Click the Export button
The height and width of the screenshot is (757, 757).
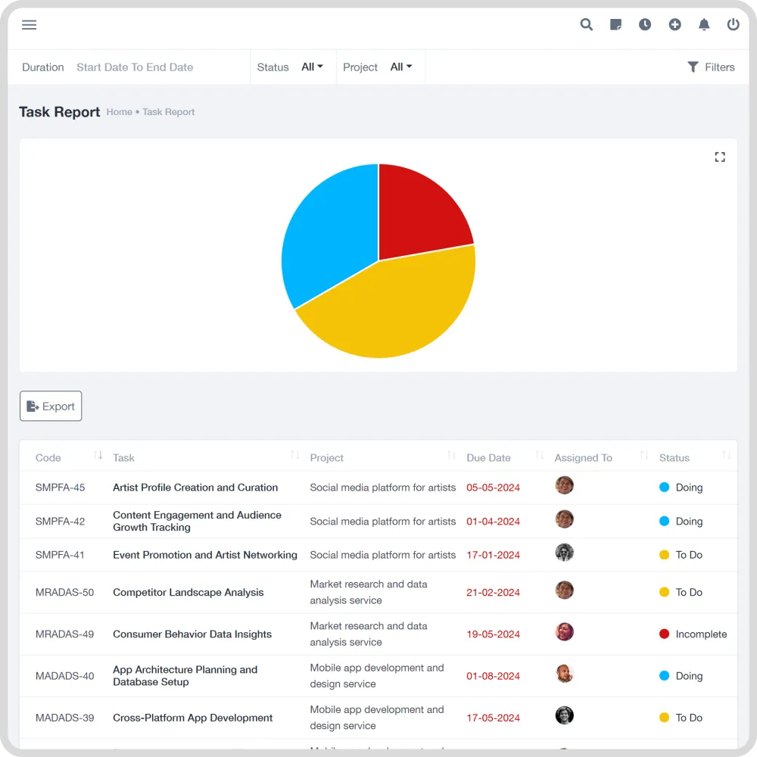click(x=50, y=406)
